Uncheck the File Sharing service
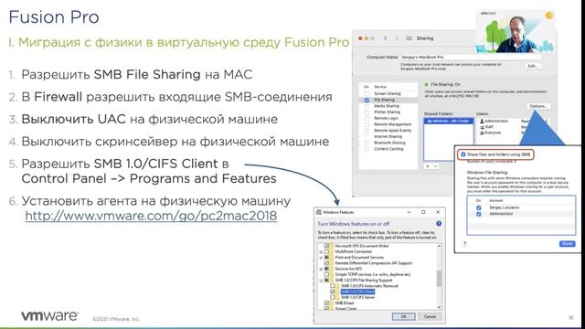Viewport: 585px width, 329px height. click(367, 100)
